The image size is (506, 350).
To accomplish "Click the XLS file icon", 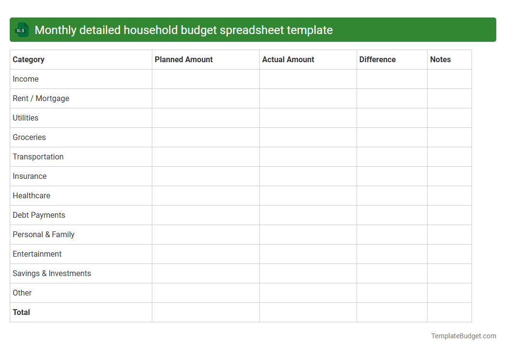I will click(21, 30).
